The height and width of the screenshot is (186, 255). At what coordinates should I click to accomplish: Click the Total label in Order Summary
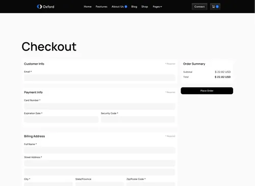(186, 77)
